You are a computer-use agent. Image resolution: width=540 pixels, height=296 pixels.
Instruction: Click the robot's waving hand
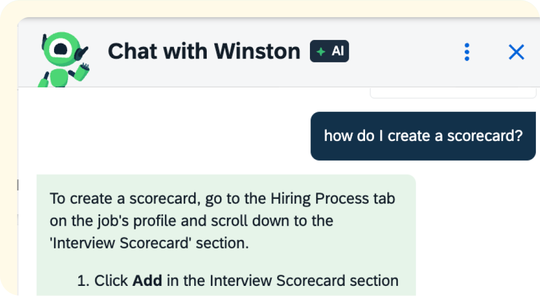coord(84,68)
